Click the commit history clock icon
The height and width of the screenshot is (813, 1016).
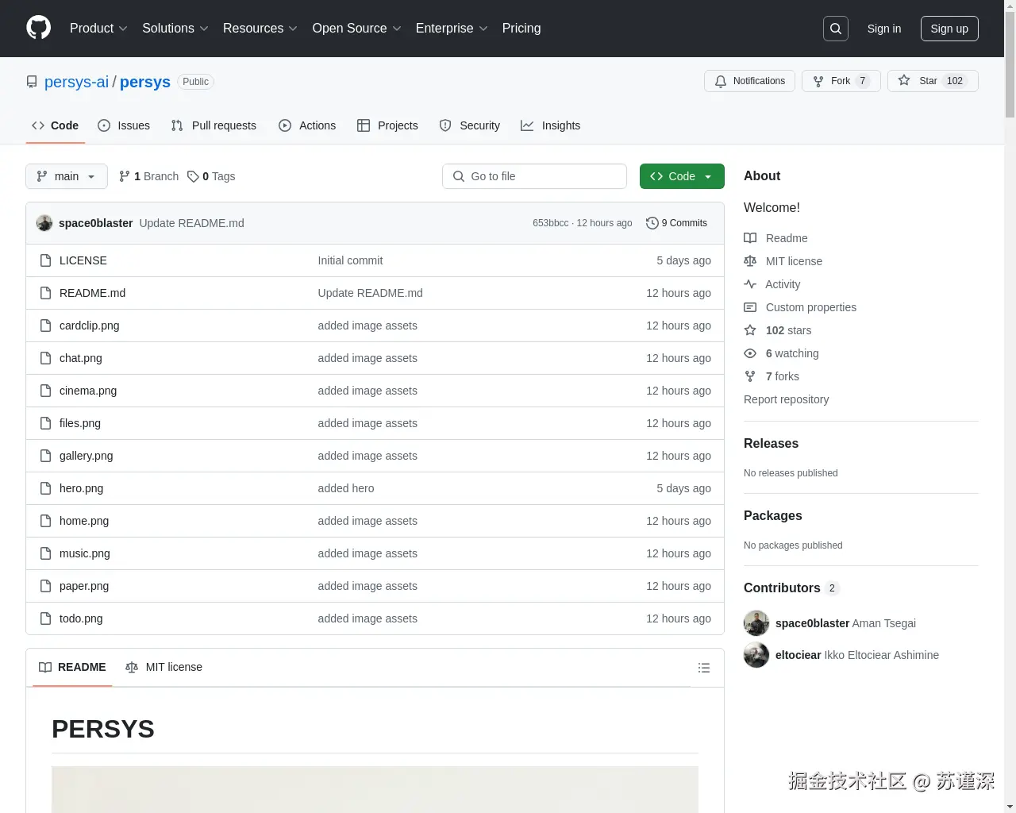tap(652, 223)
